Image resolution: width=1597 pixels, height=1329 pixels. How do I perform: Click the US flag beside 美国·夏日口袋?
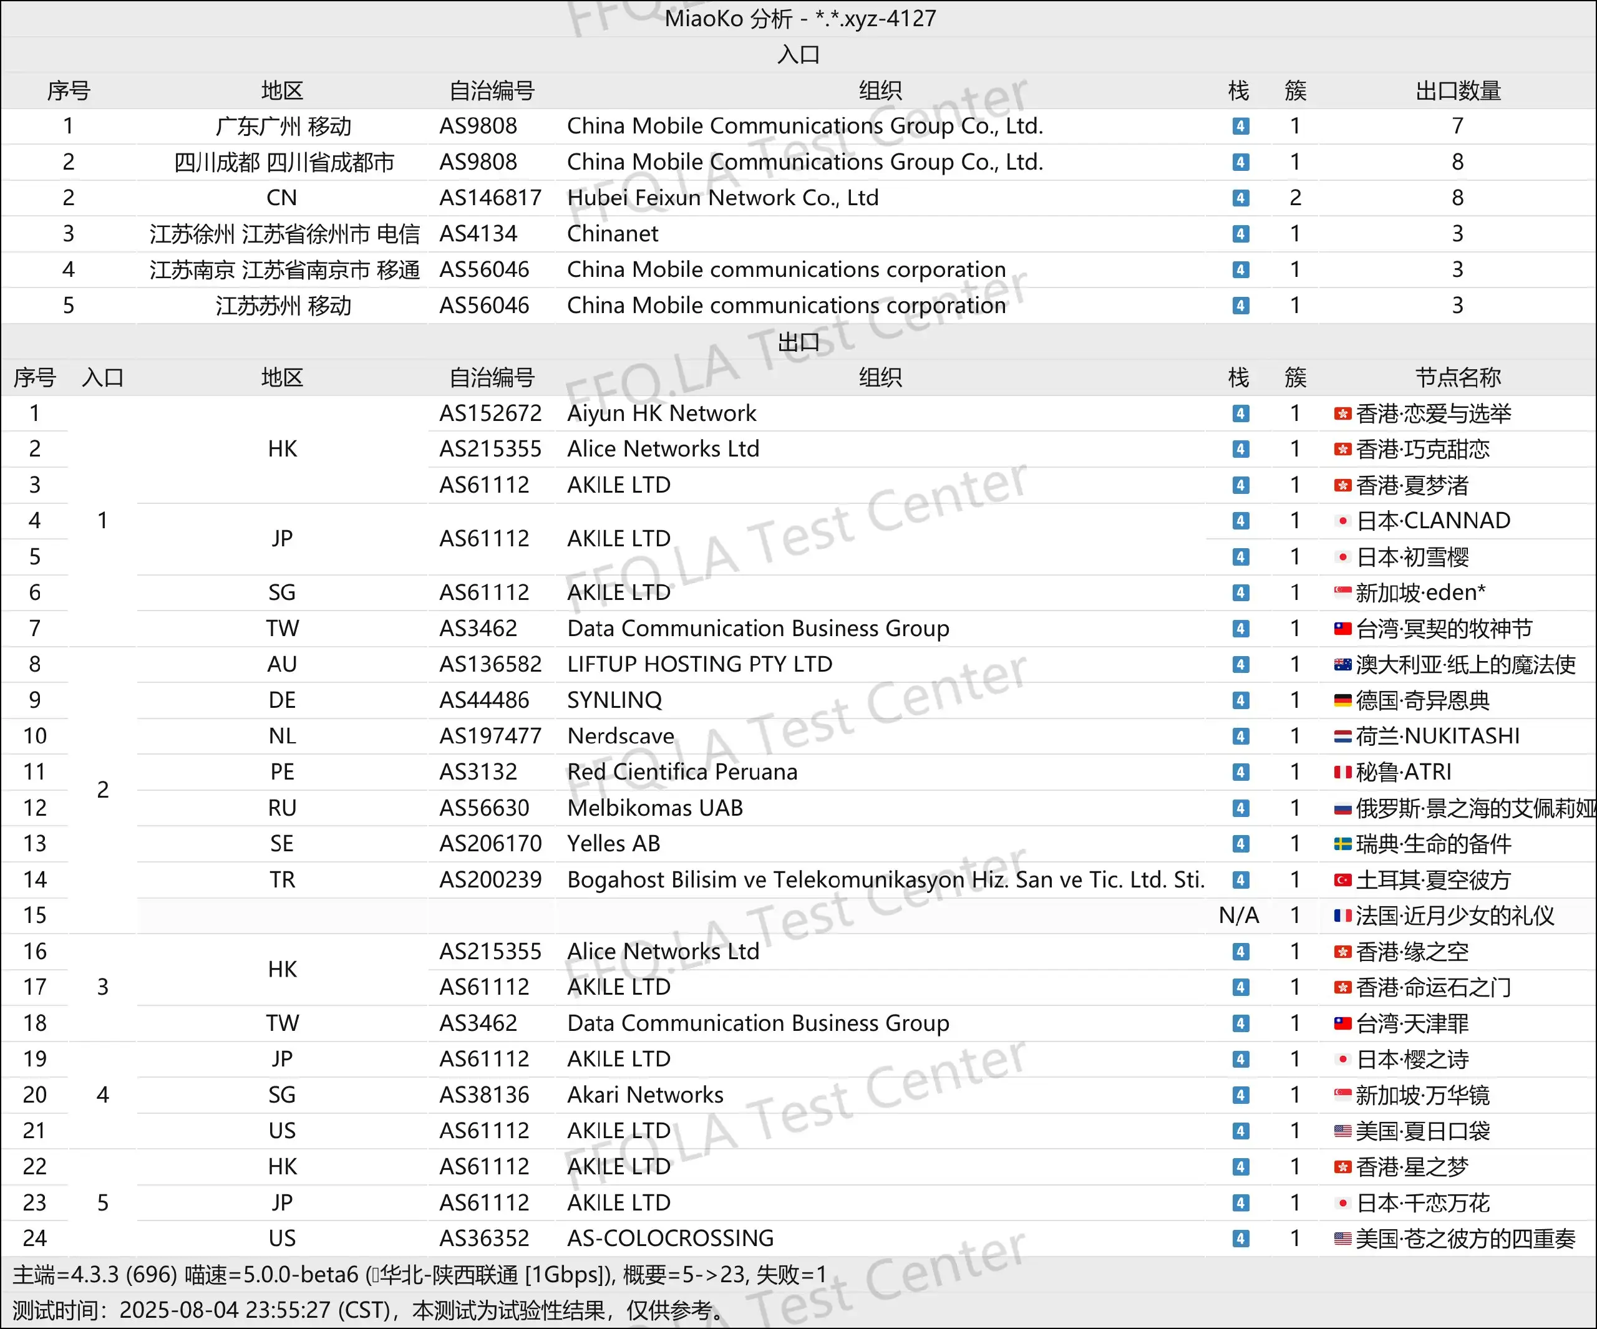click(x=1342, y=1131)
